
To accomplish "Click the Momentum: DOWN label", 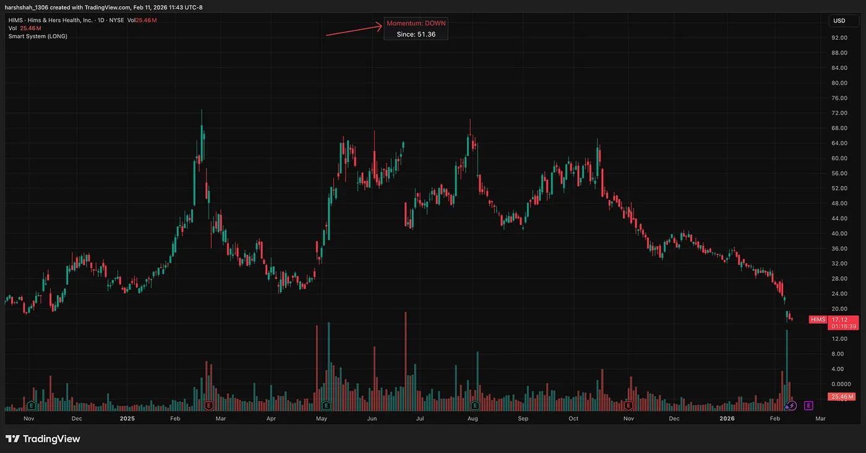I will pos(416,23).
